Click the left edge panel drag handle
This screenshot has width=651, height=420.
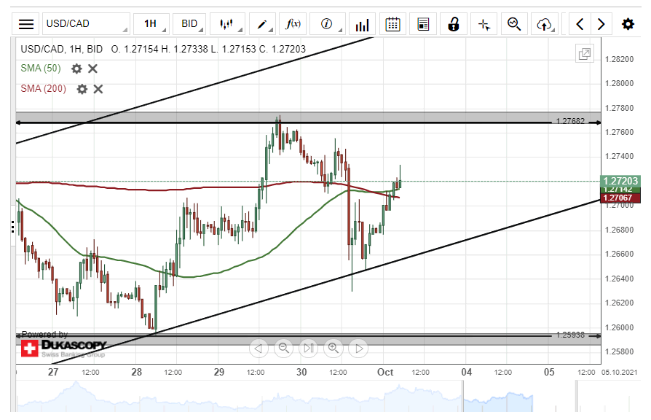[13, 227]
